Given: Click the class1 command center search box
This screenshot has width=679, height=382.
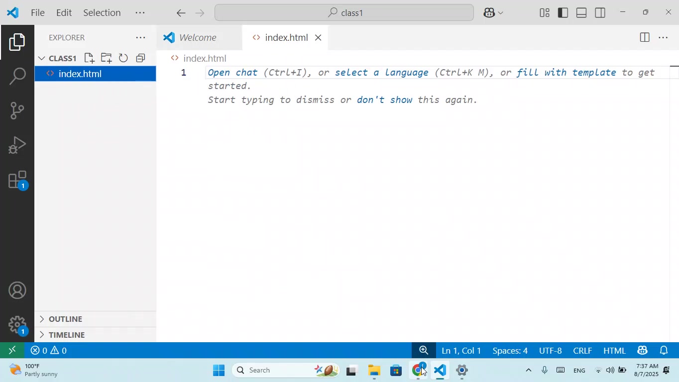Looking at the screenshot, I should click(344, 12).
